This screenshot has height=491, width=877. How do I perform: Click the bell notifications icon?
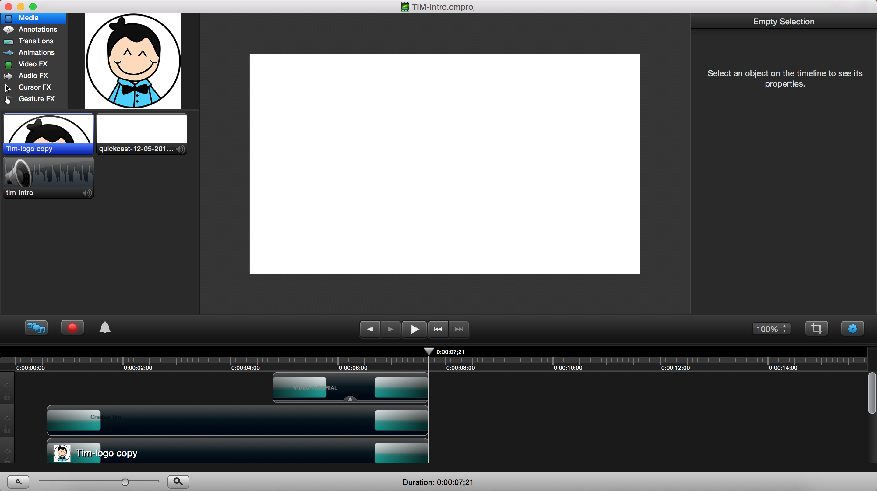click(105, 327)
